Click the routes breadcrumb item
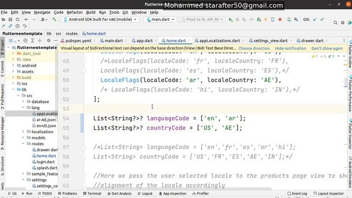 click(71, 34)
